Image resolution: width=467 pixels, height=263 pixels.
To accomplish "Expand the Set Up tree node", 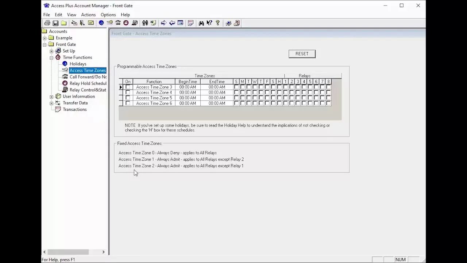I will pos(51,51).
